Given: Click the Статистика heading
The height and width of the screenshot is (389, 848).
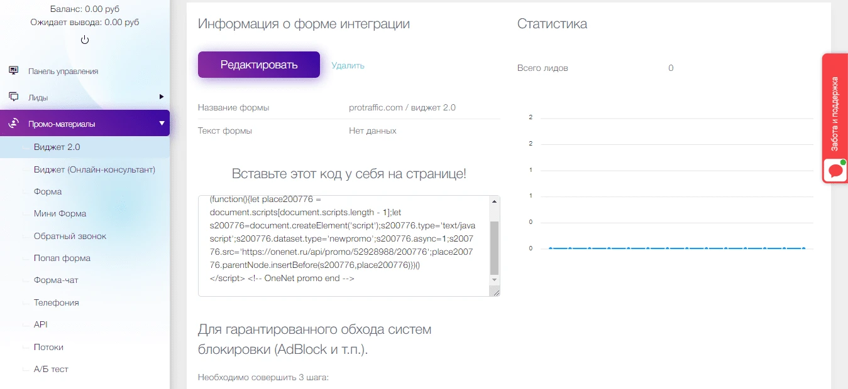Looking at the screenshot, I should [553, 24].
